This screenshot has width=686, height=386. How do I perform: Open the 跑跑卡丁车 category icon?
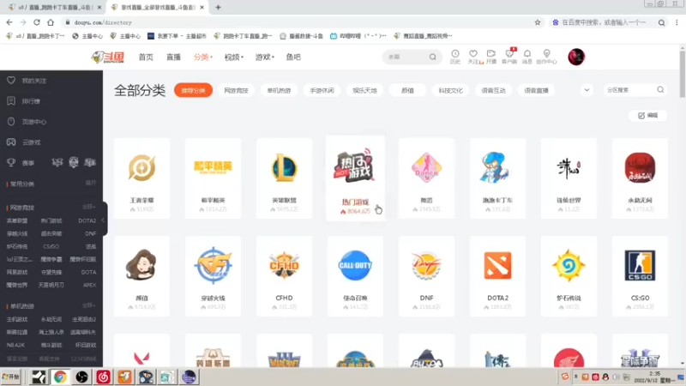pos(497,167)
